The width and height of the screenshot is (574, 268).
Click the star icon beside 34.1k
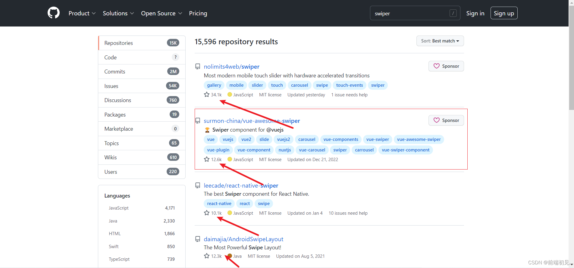coord(207,95)
